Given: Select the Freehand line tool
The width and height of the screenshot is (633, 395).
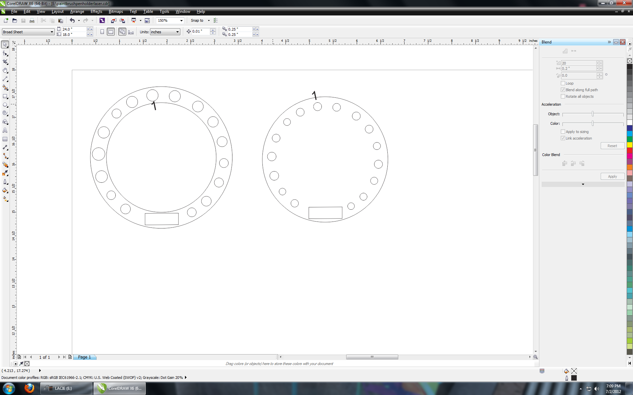Looking at the screenshot, I should click(x=5, y=79).
